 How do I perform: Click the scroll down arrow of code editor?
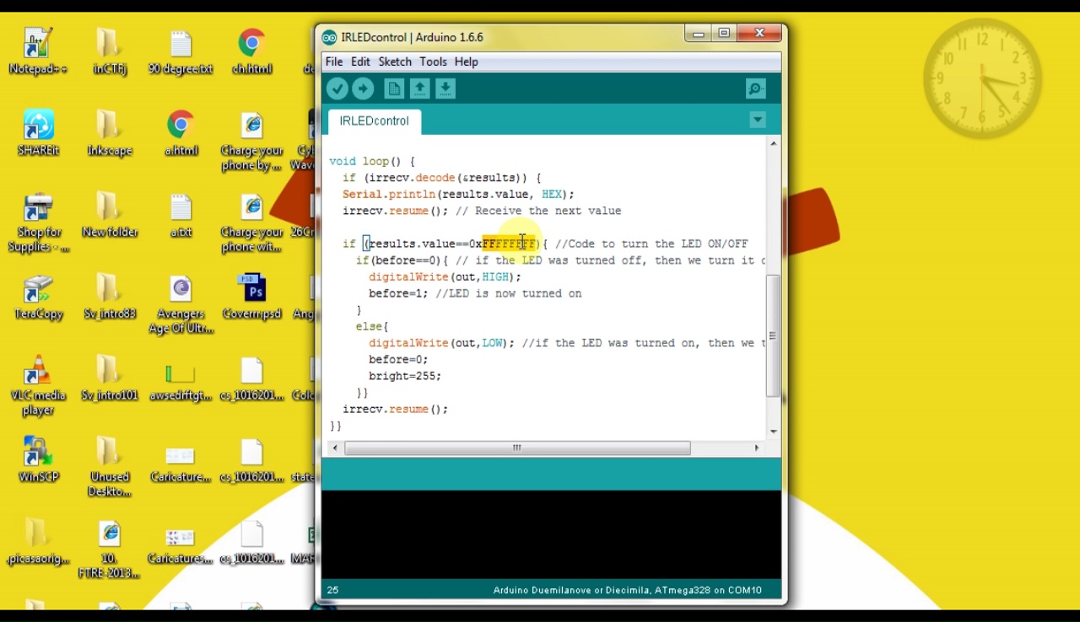(x=773, y=431)
